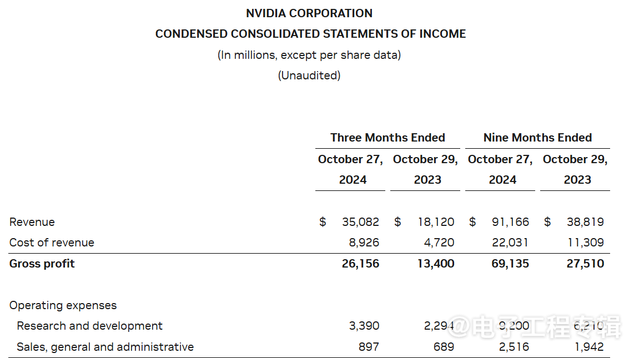The height and width of the screenshot is (358, 629).
Task: Click the (Unaudited) label
Action: pyautogui.click(x=309, y=75)
